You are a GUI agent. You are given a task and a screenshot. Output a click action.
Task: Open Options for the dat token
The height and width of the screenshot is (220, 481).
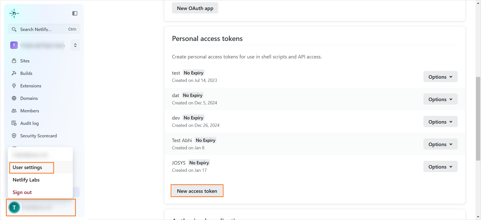point(440,99)
